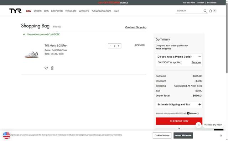Focus the SEARCH input field
Screen dimensions: 228x141
point(190,11)
